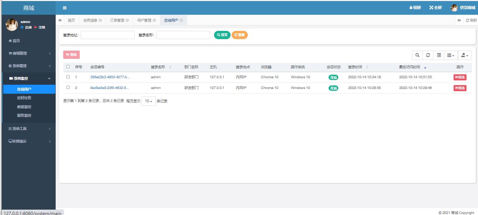
Task: Click the hamburger menu toggle icon
Action: (65, 8)
